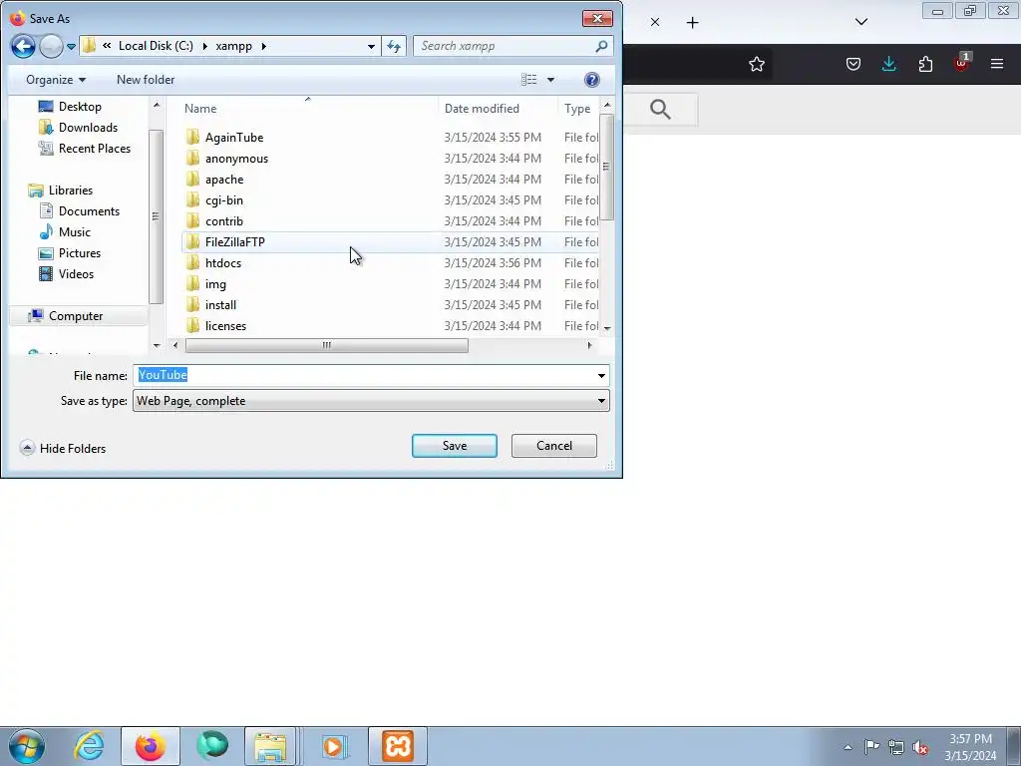The width and height of the screenshot is (1021, 766).
Task: Open the Documents library
Action: click(x=80, y=211)
